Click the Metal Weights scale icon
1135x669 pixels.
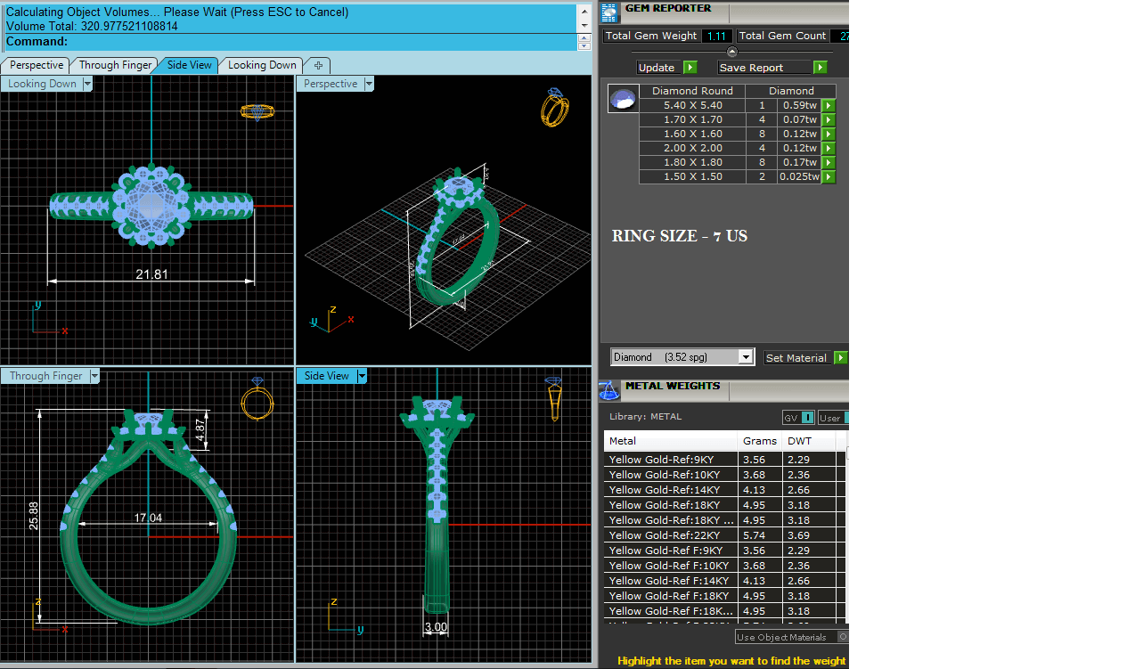point(608,390)
